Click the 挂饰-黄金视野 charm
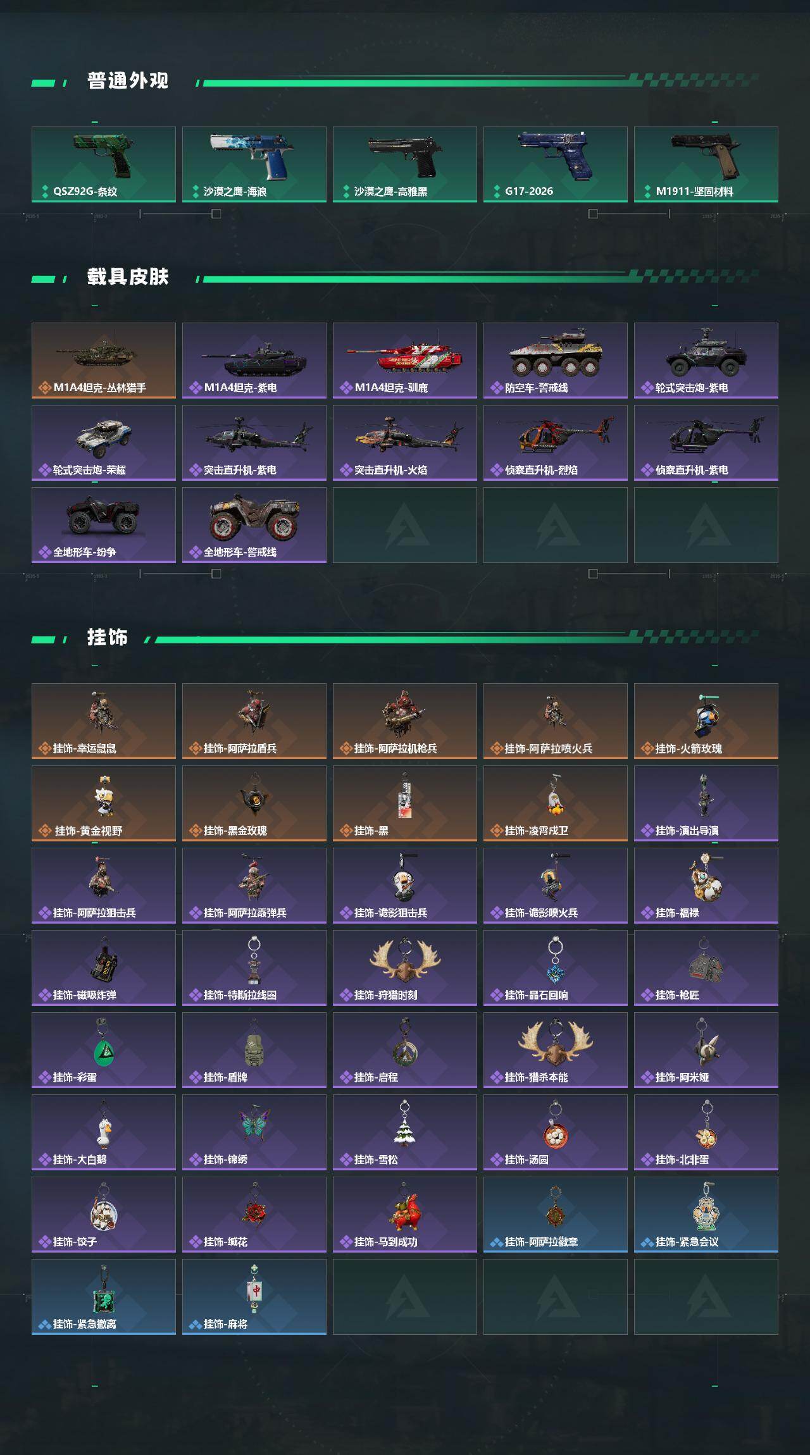This screenshot has width=810, height=1455. pyautogui.click(x=104, y=803)
